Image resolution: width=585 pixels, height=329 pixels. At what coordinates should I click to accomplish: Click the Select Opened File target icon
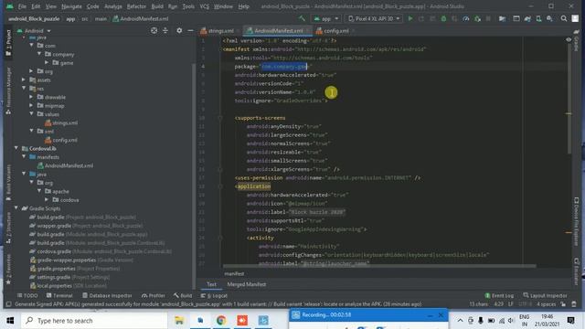(x=154, y=30)
